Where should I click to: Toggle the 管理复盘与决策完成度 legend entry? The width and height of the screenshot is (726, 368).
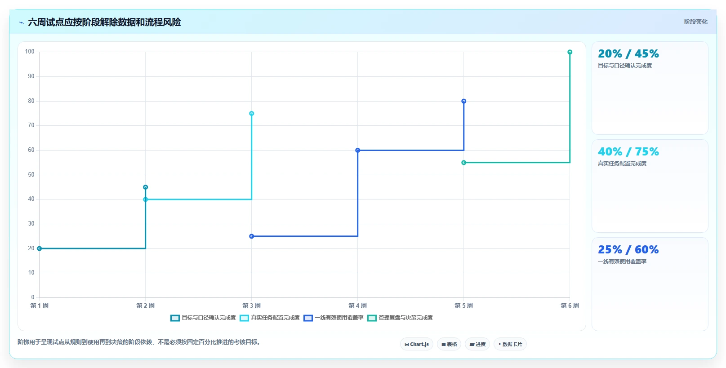click(x=400, y=318)
